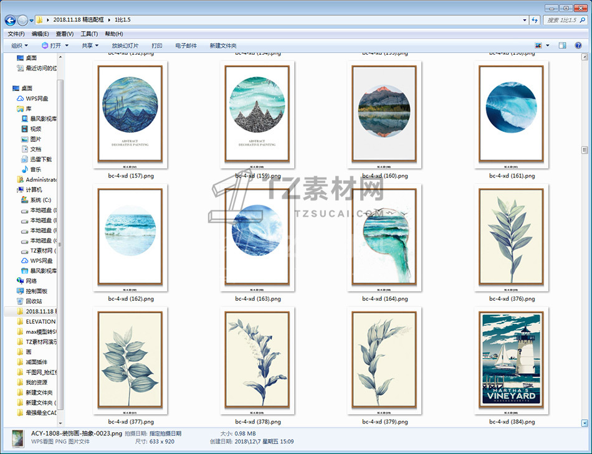592x454 pixels.
Task: Click 2018.11.18 精选配框 in the address path
Action: (x=78, y=20)
